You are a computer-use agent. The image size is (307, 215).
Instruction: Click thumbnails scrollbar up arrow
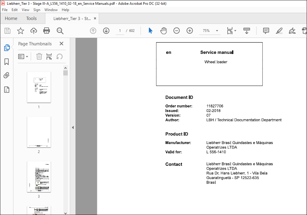coord(65,68)
